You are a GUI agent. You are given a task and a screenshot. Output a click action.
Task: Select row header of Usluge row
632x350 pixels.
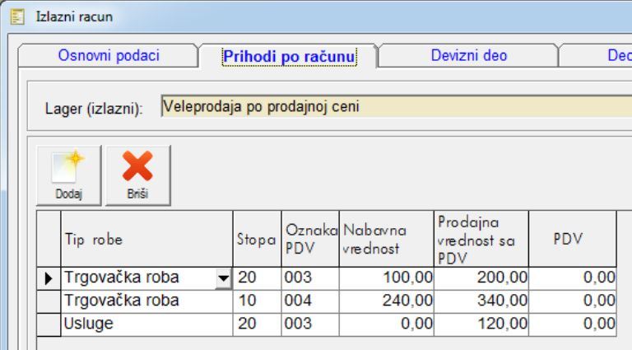[49, 324]
